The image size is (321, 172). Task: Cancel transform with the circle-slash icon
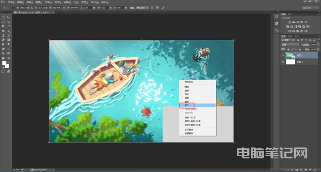pos(158,8)
